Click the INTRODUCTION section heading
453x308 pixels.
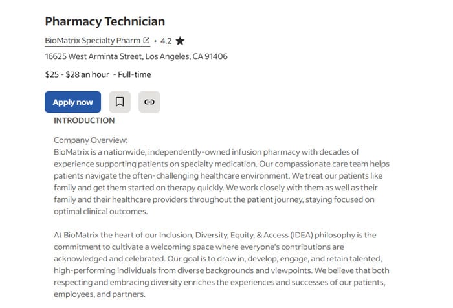point(84,120)
